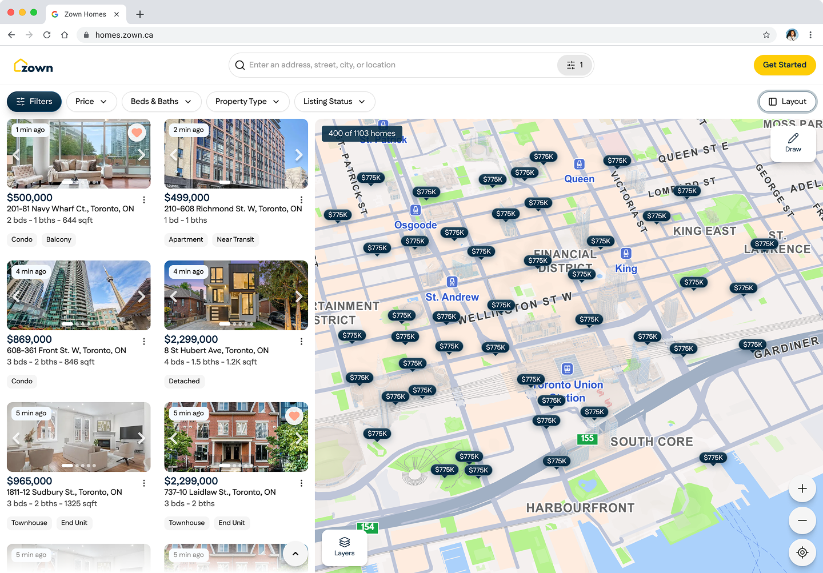Click the Get Started button
This screenshot has height=573, width=823.
pyautogui.click(x=785, y=65)
